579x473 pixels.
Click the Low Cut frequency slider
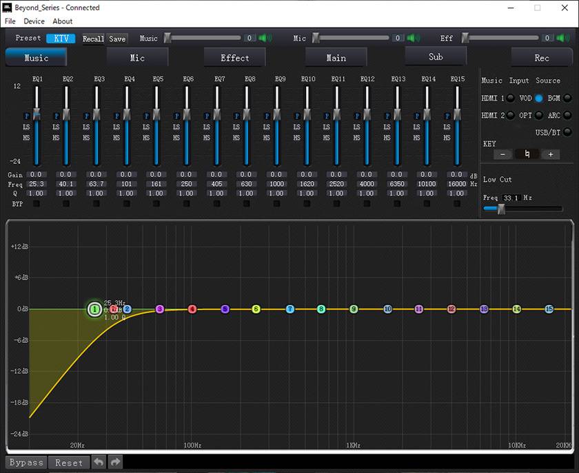point(501,209)
